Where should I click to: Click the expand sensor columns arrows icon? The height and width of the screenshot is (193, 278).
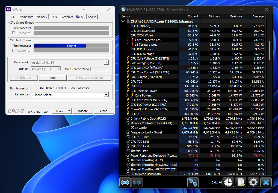point(125,182)
